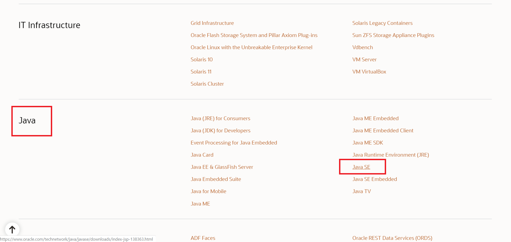The height and width of the screenshot is (242, 511).
Task: Open the Solaris Cluster link
Action: (207, 84)
